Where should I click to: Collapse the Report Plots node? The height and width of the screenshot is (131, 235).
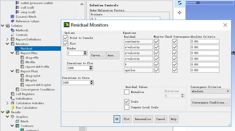[12, 71]
